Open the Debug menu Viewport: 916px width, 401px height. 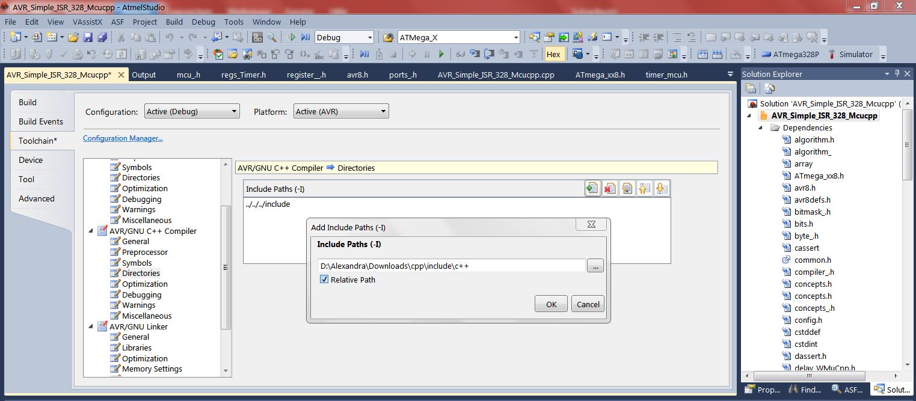[203, 22]
